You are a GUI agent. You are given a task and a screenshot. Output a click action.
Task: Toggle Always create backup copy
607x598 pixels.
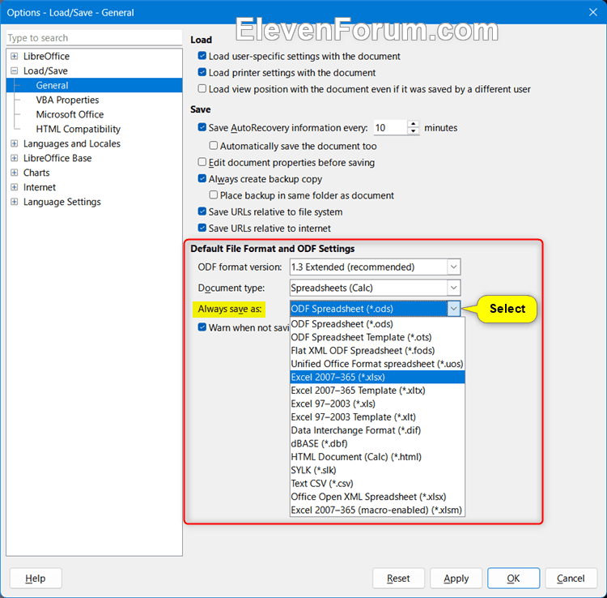(x=202, y=178)
